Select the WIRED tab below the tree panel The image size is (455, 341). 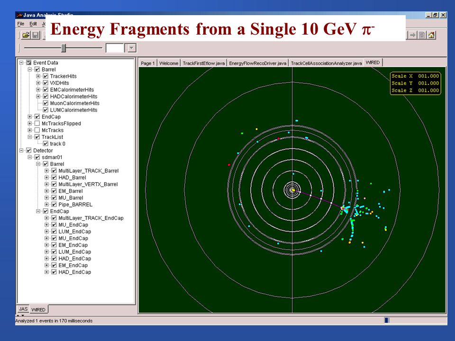click(38, 309)
